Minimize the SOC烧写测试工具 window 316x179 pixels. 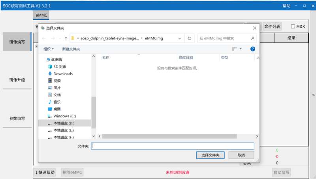coord(296,6)
